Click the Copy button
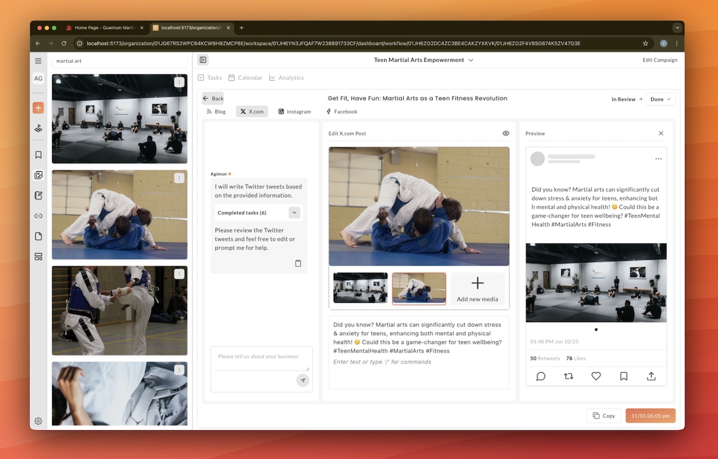The width and height of the screenshot is (718, 459). point(604,416)
